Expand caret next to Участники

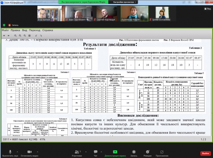point(86,152)
